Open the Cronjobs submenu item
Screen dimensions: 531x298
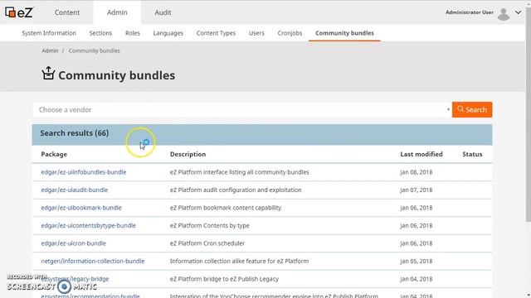coord(290,33)
